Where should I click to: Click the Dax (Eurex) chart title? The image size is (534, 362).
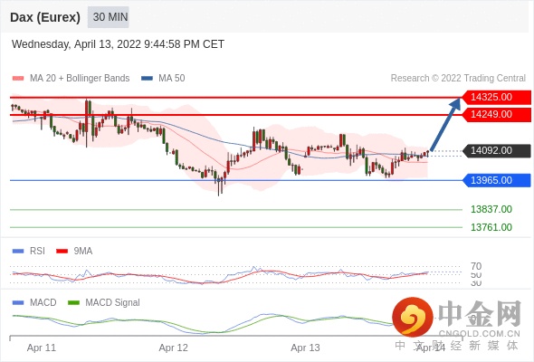coord(45,17)
